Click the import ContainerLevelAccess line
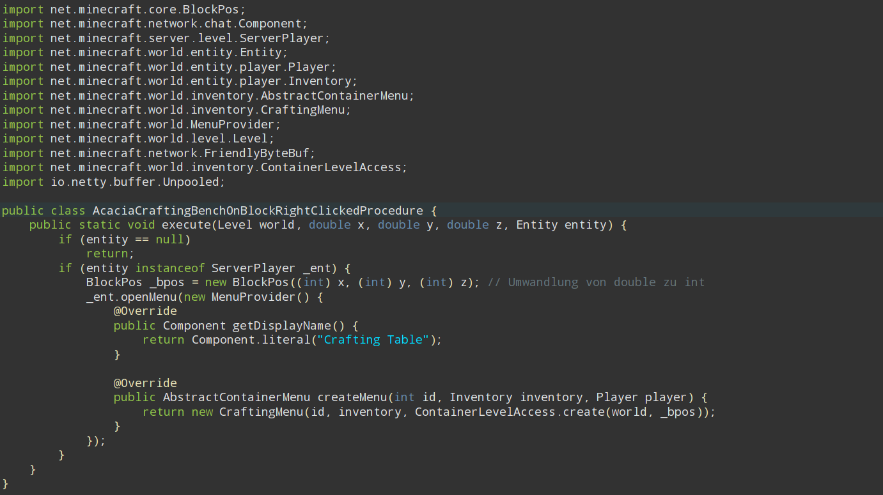The height and width of the screenshot is (495, 883). (x=205, y=167)
